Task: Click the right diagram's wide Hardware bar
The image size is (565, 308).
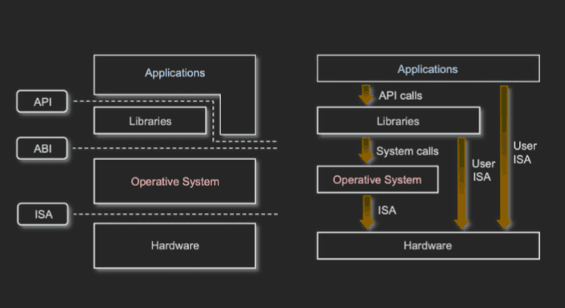Action: point(428,245)
